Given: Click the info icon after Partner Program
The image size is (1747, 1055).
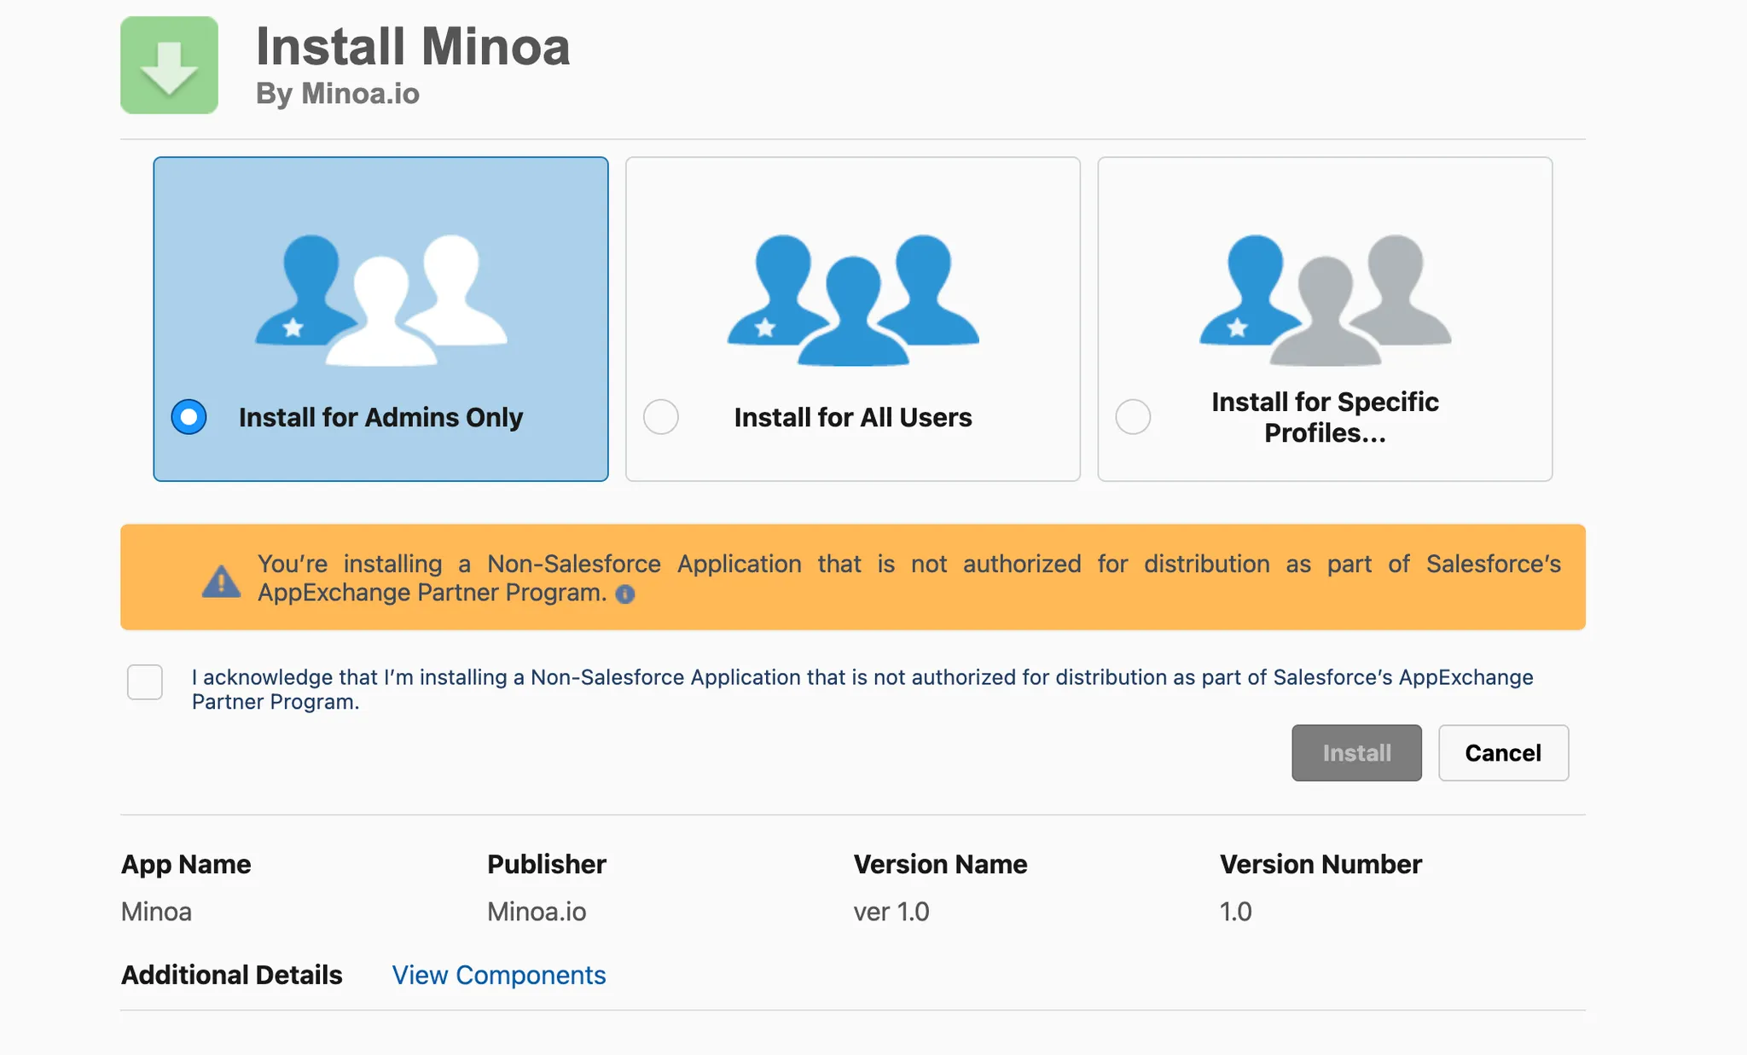Looking at the screenshot, I should tap(625, 594).
